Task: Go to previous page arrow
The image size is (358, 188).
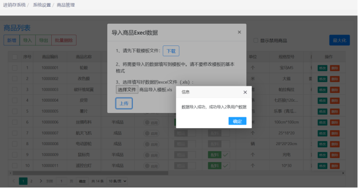Action: point(13,181)
